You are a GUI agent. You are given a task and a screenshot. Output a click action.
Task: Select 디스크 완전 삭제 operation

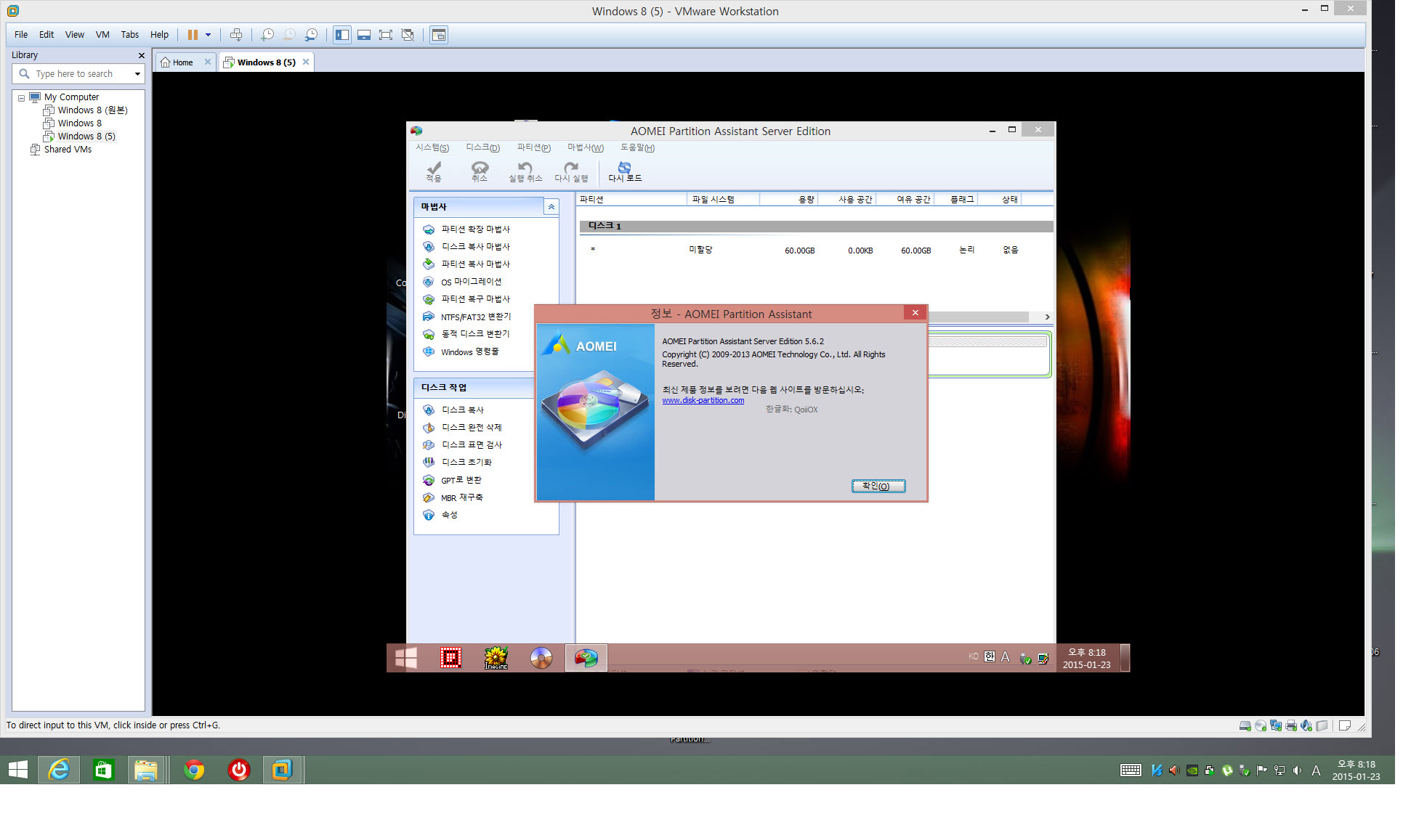471,428
